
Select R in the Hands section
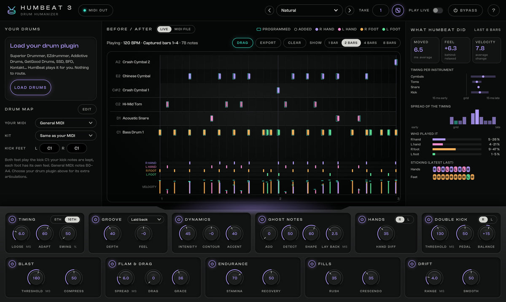400,219
